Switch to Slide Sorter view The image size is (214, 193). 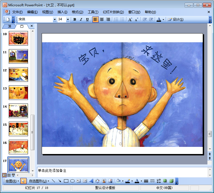(9, 175)
